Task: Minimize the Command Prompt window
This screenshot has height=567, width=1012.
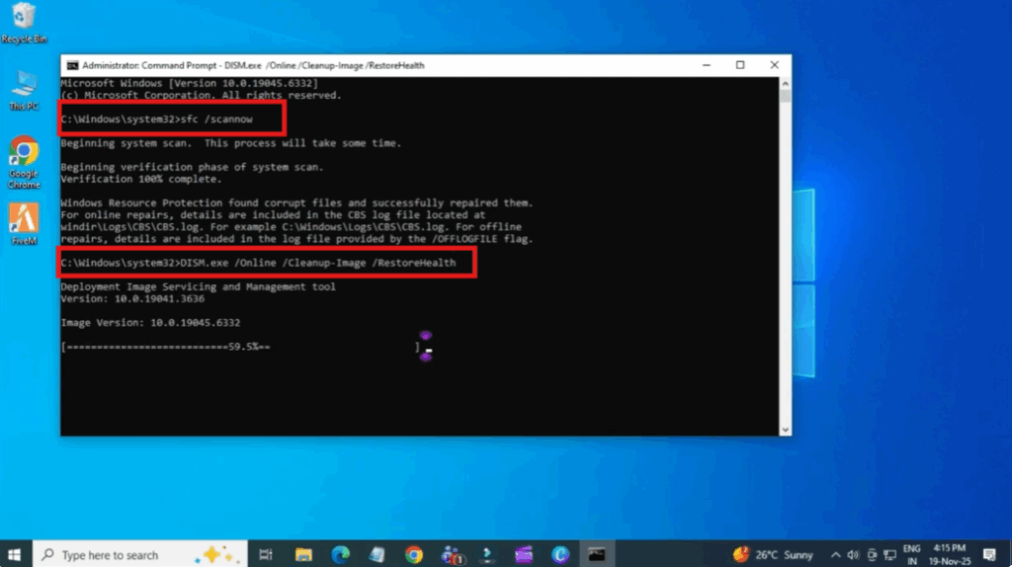Action: [707, 65]
